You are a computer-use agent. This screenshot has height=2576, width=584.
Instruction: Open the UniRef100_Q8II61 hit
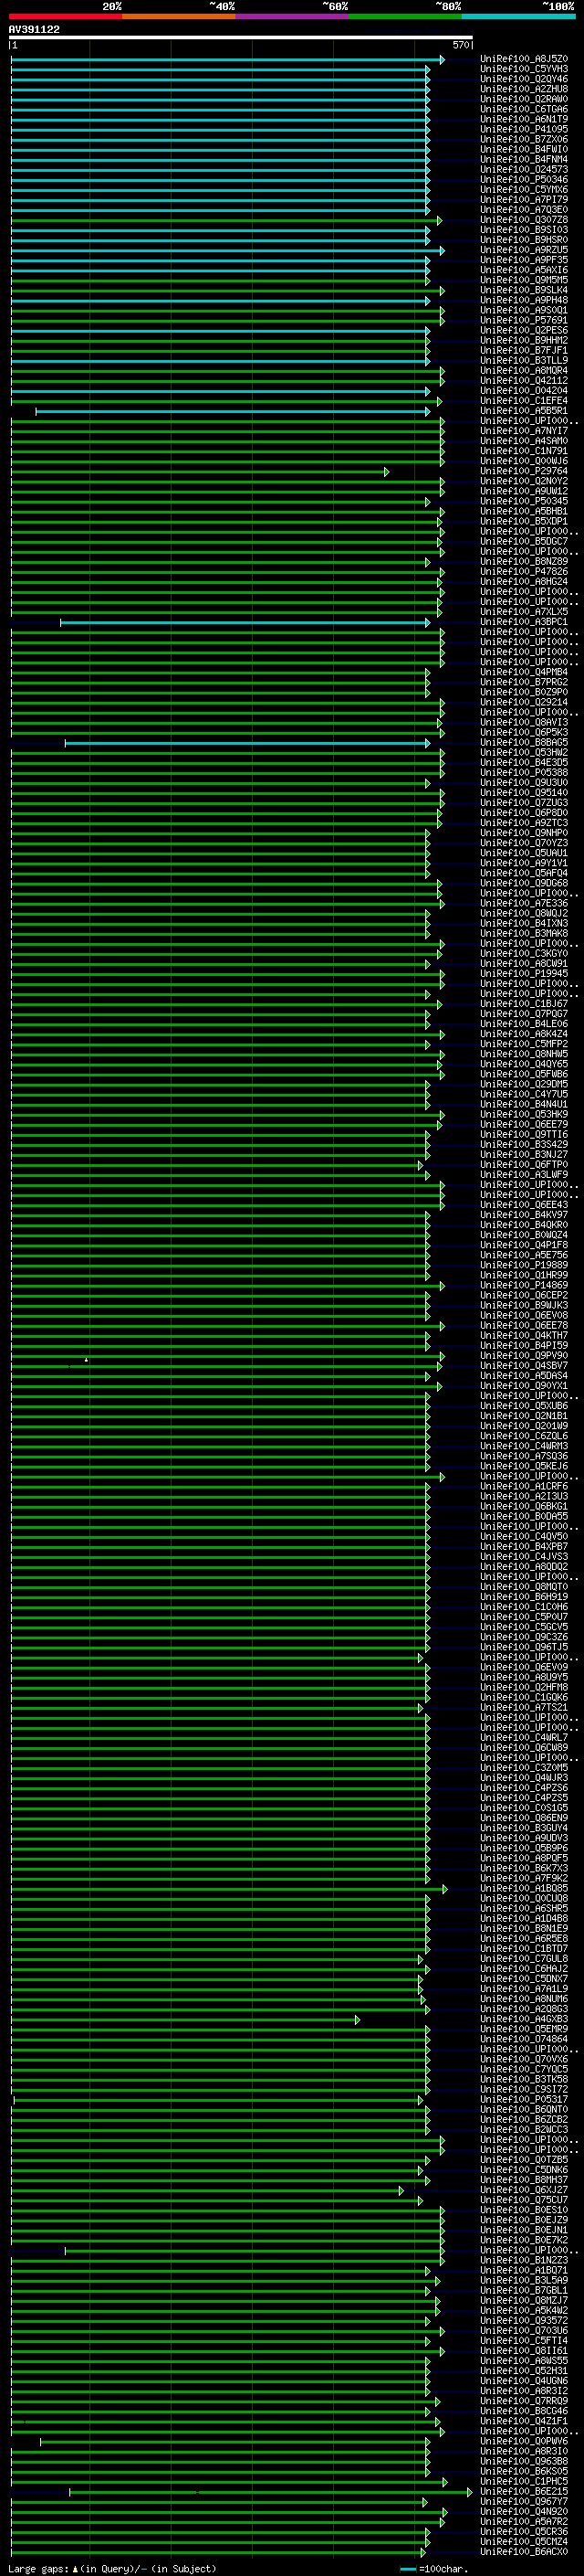[523, 2350]
